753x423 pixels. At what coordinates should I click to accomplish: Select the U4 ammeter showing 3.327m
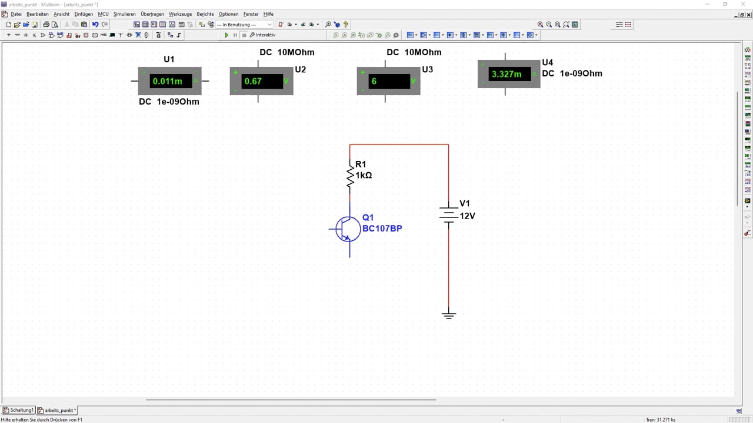tap(509, 74)
